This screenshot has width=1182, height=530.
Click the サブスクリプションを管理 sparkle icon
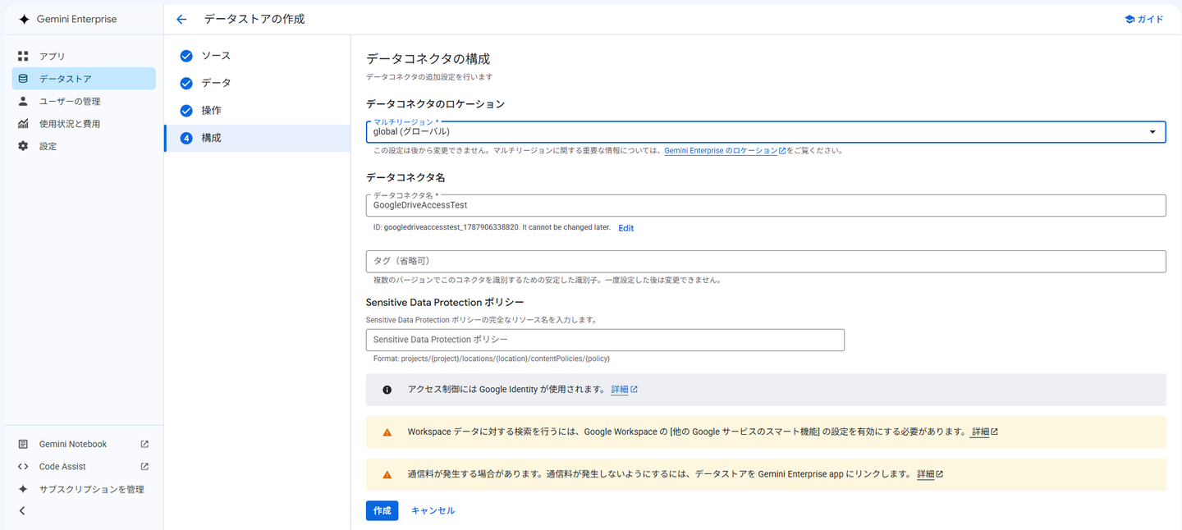[x=23, y=489]
